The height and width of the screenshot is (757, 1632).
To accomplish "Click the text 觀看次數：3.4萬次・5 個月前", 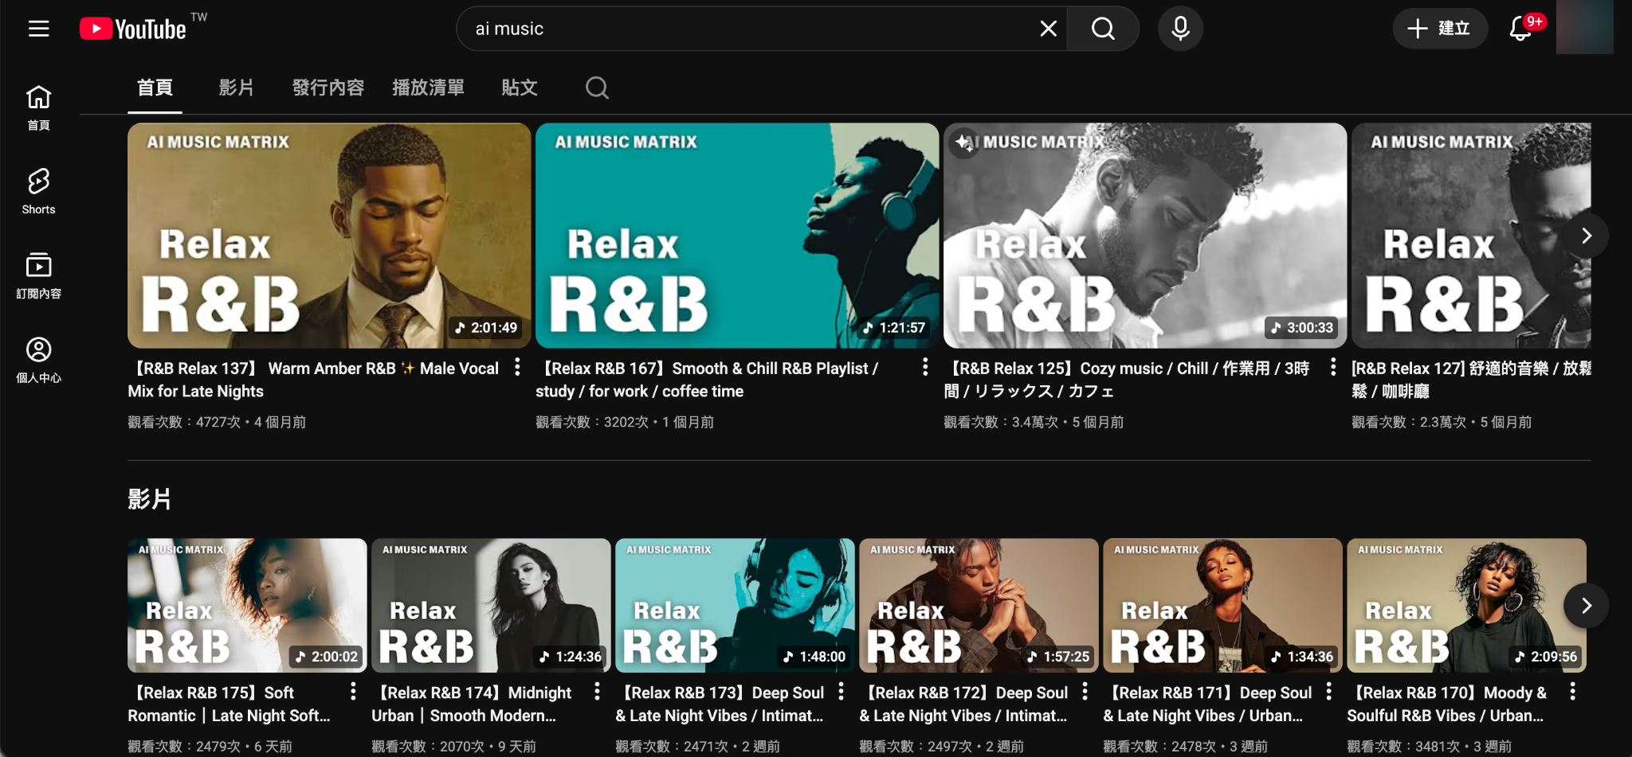I will pos(1034,422).
